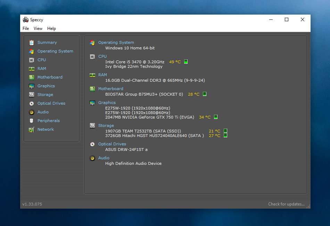Click the SSD temperature indicator next to 21 °C
Image resolution: width=330 pixels, height=226 pixels.
[225, 131]
